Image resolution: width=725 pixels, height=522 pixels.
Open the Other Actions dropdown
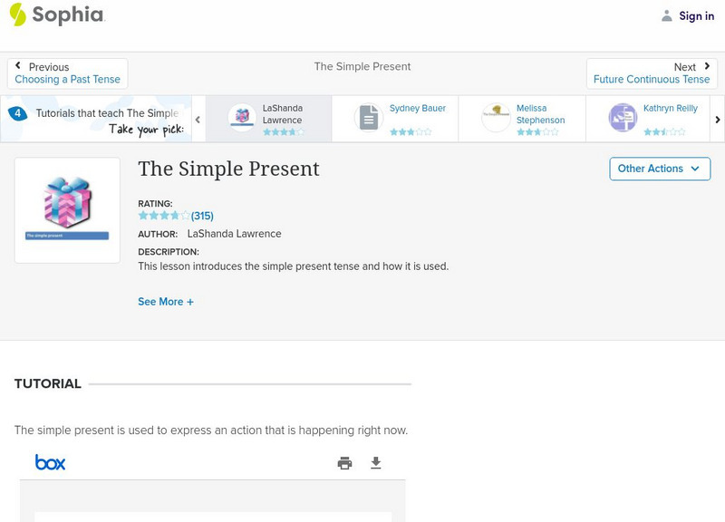coord(659,169)
